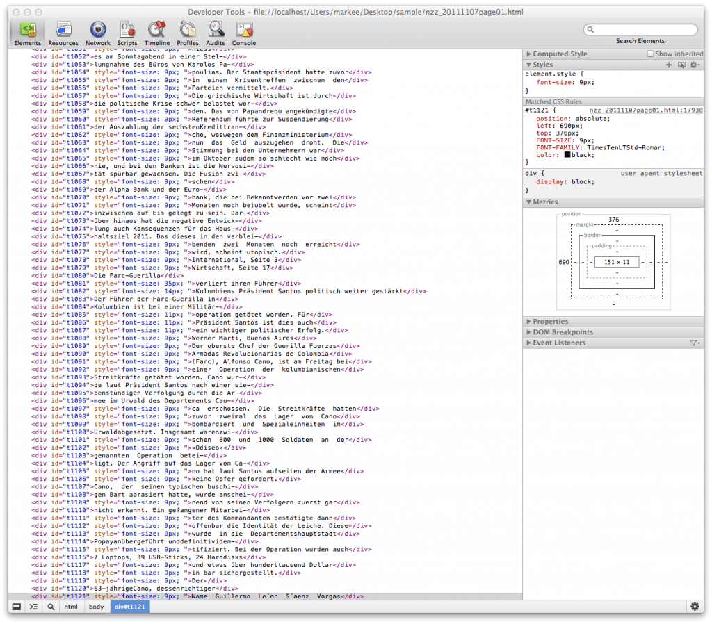Viewport: 712px width, 624px height.
Task: Click the Search Elements field
Action: tap(640, 29)
